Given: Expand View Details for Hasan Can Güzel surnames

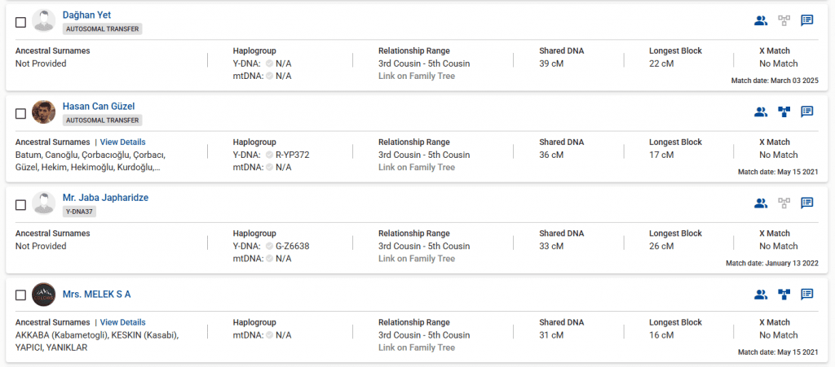Looking at the screenshot, I should click(122, 142).
